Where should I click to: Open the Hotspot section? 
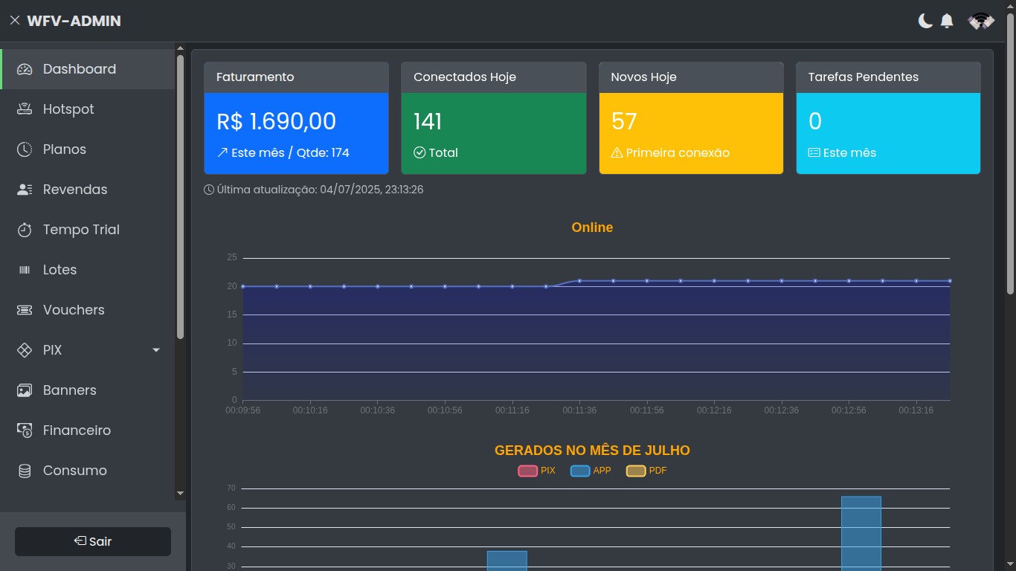(68, 109)
